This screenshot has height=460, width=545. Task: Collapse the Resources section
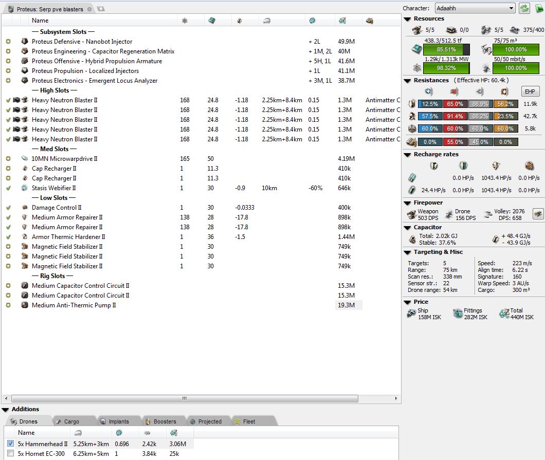[407, 19]
